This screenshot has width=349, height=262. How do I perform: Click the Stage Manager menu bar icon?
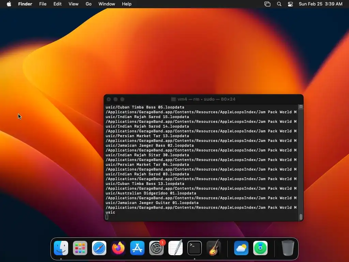pyautogui.click(x=267, y=4)
